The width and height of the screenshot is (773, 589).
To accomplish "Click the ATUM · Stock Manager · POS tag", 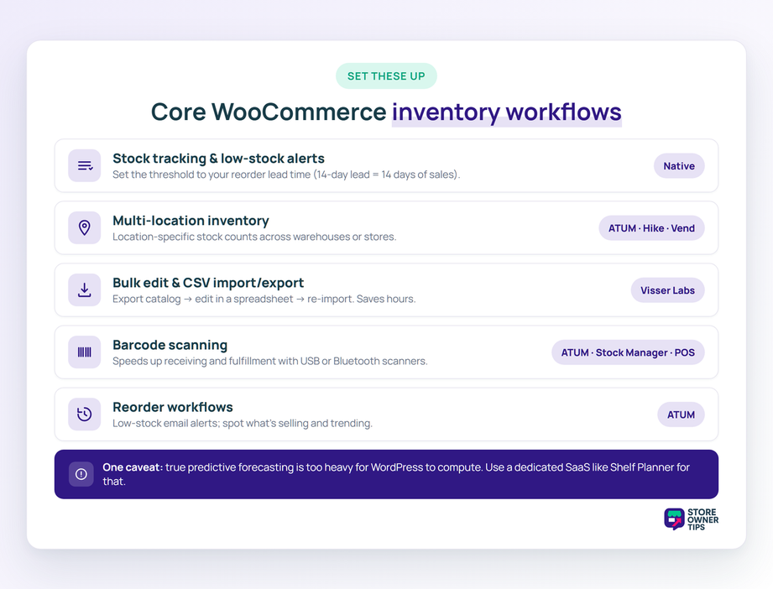I will [628, 352].
